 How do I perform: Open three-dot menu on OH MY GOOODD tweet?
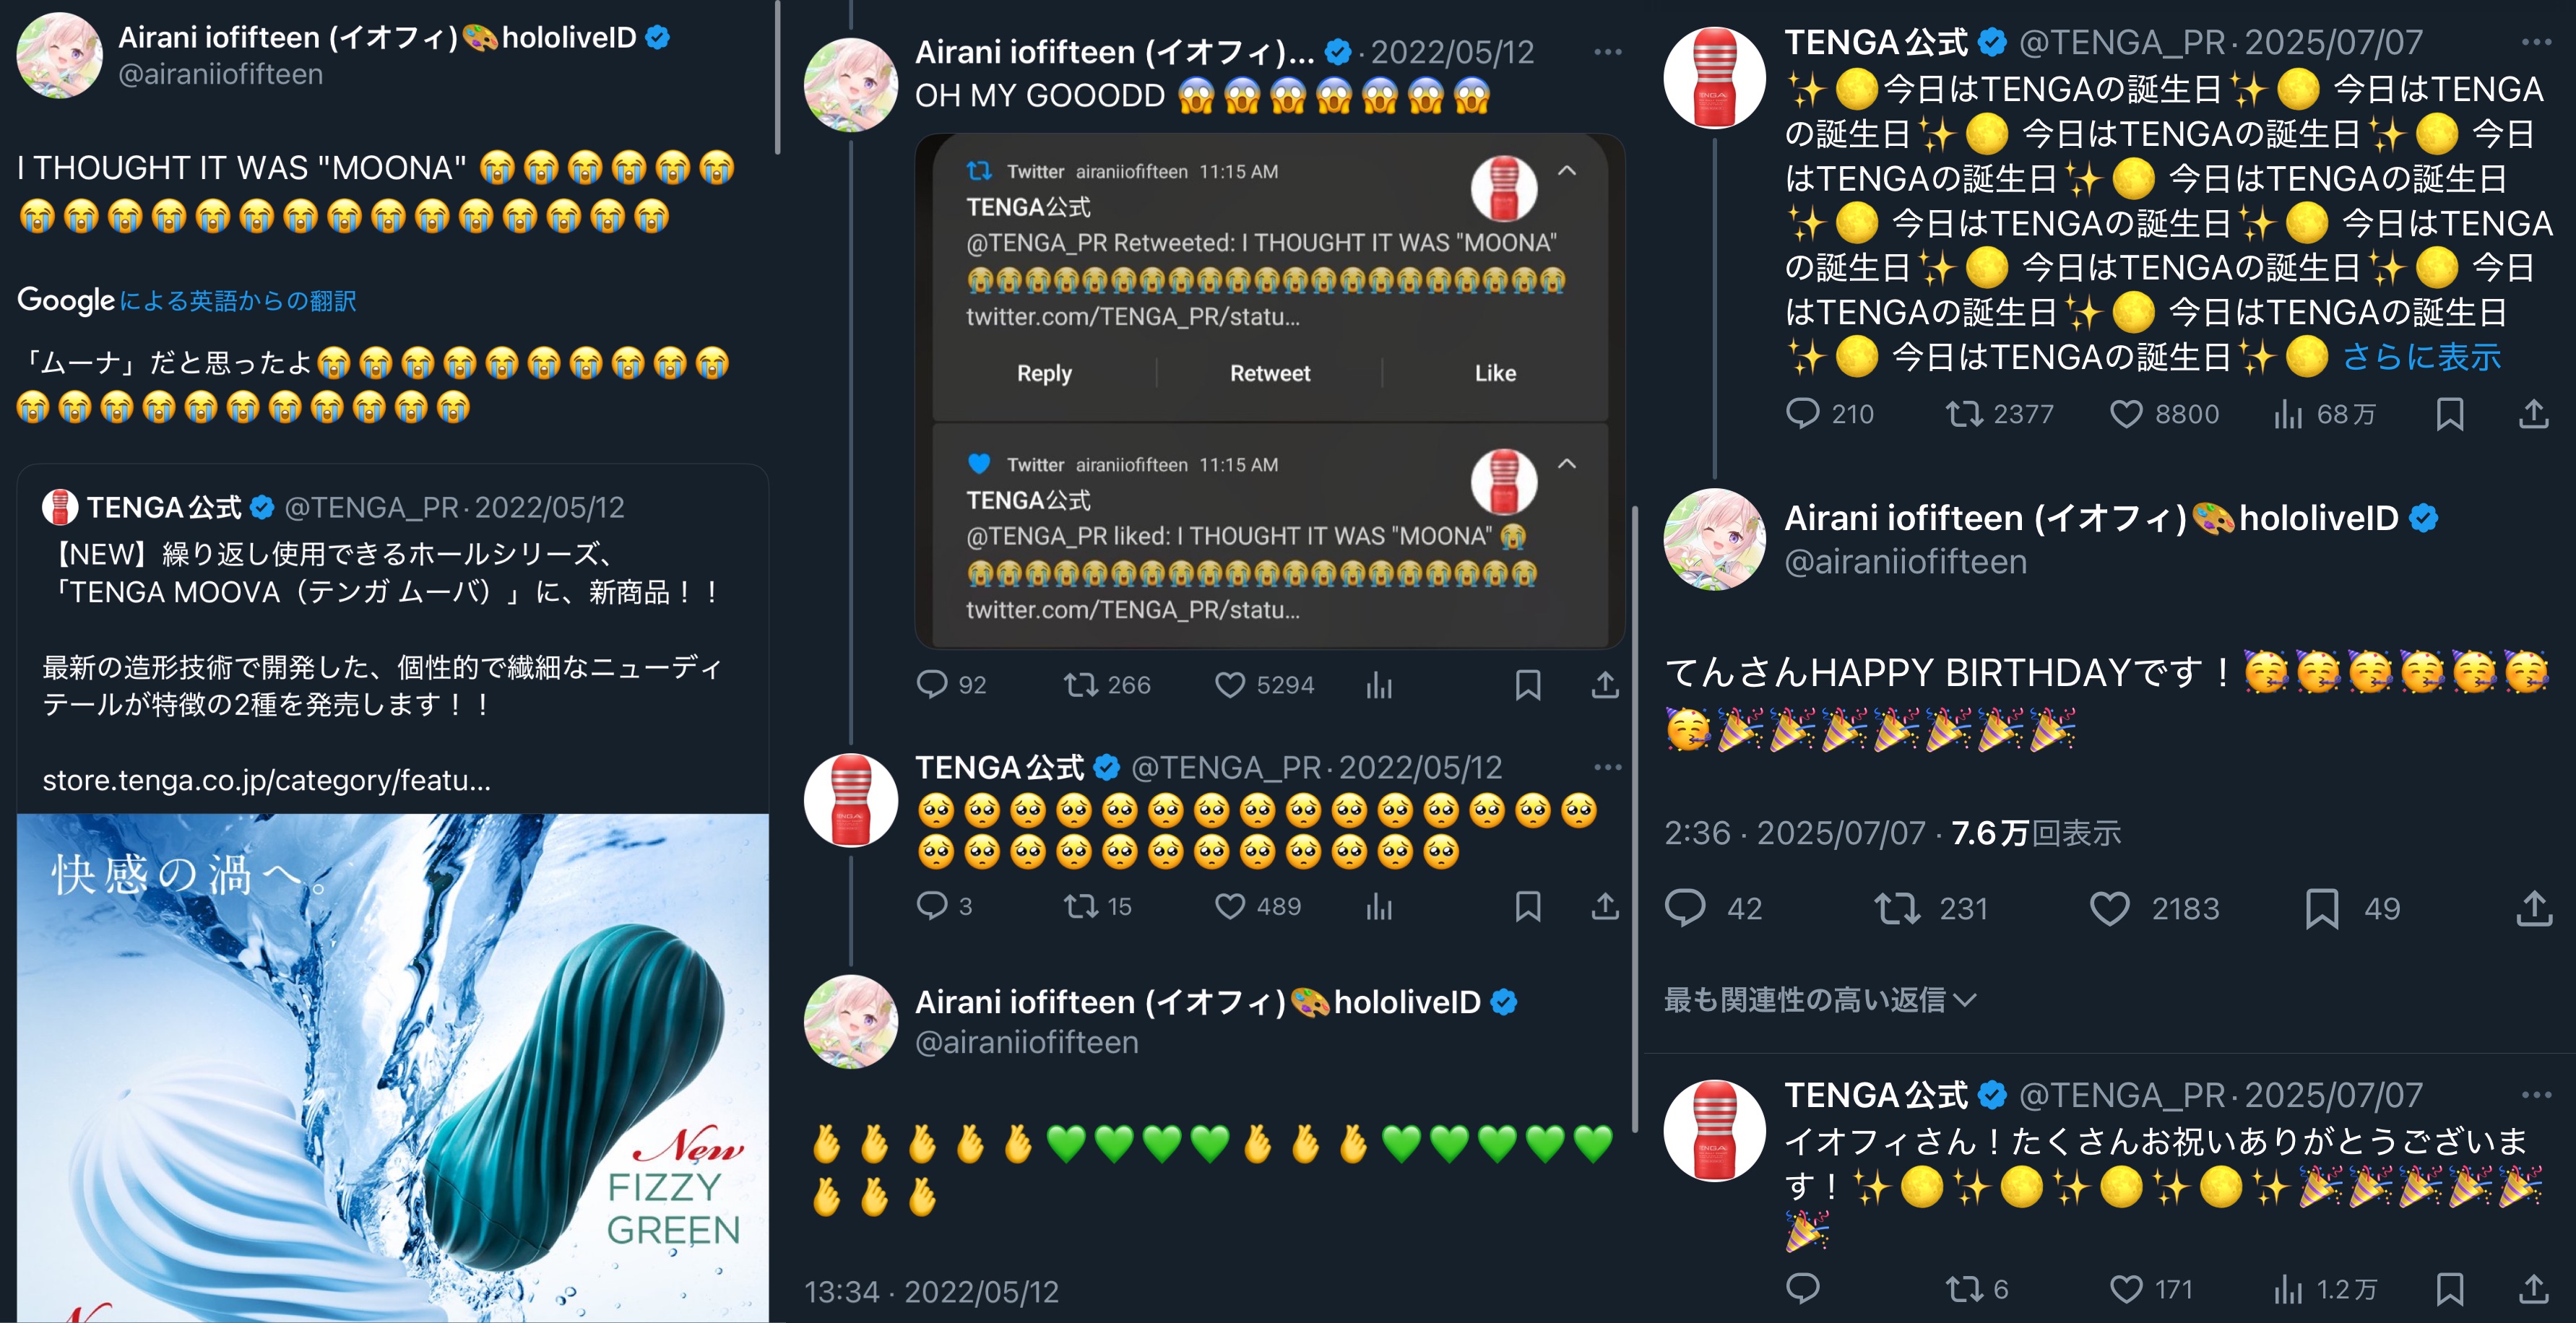(x=1607, y=52)
